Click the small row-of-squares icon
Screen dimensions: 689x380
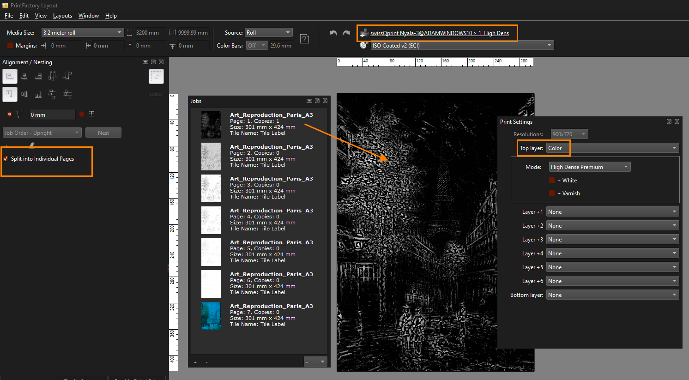tap(156, 94)
